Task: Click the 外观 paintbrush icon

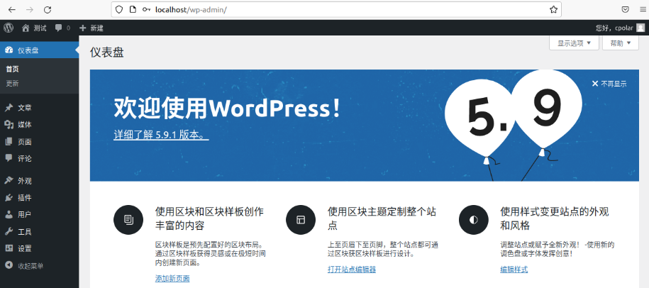Action: pos(9,181)
